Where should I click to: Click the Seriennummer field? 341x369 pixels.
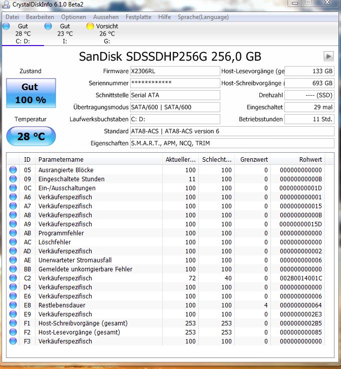coord(175,83)
